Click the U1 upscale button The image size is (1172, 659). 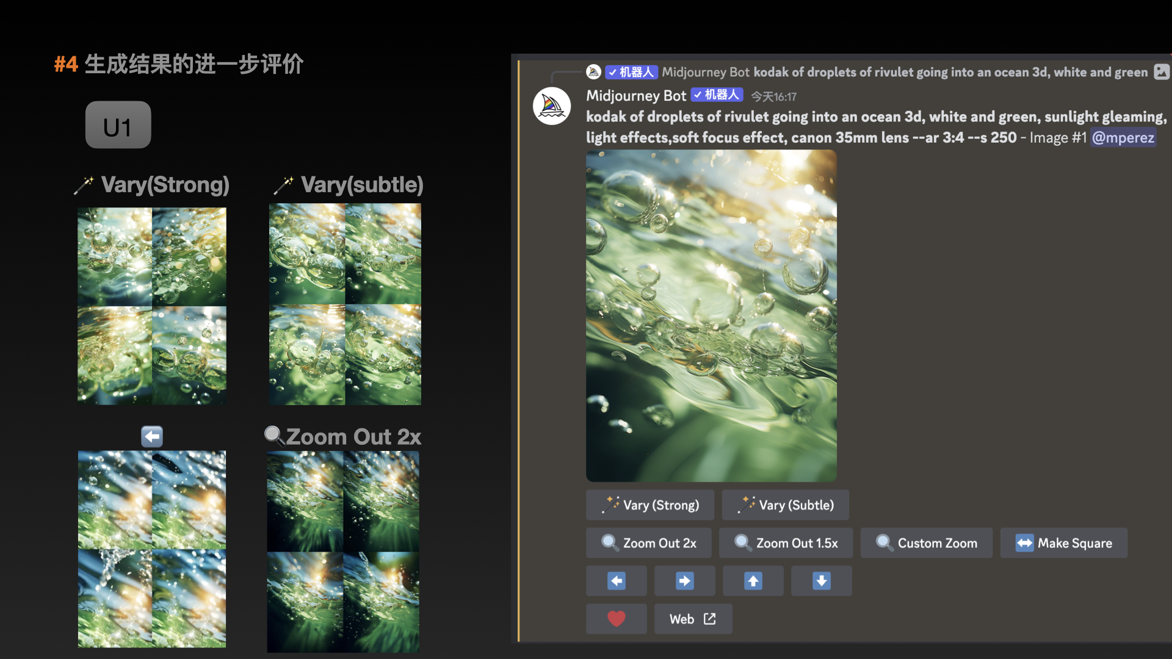click(118, 125)
